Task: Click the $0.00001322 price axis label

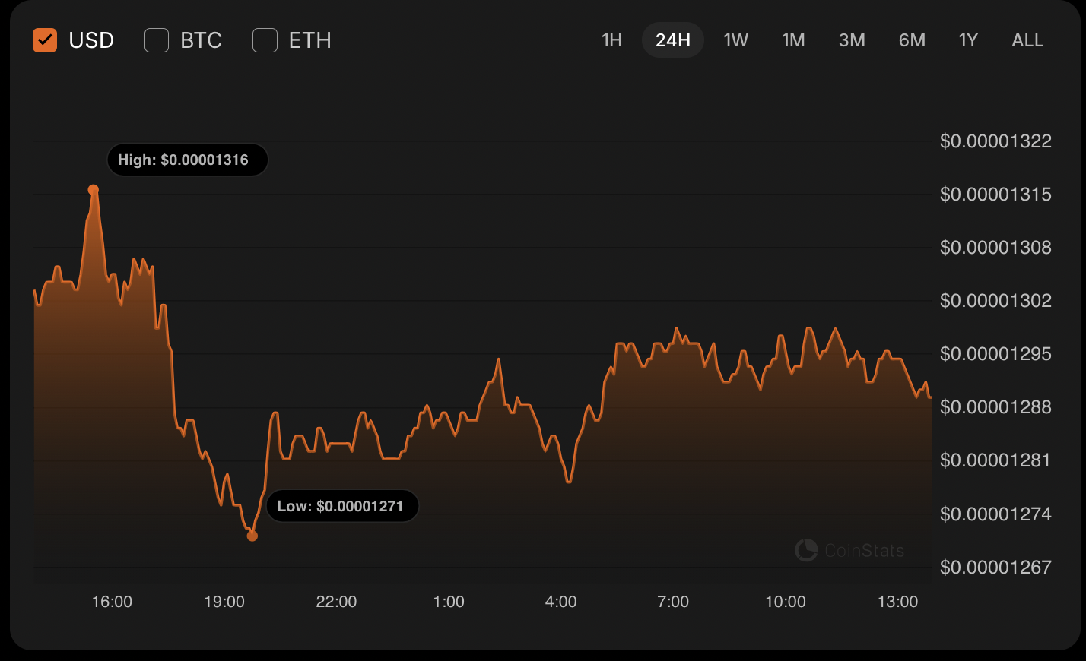Action: pos(995,141)
